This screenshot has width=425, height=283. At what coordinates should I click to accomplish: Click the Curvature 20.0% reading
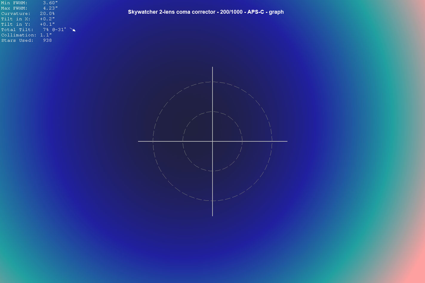coord(47,14)
